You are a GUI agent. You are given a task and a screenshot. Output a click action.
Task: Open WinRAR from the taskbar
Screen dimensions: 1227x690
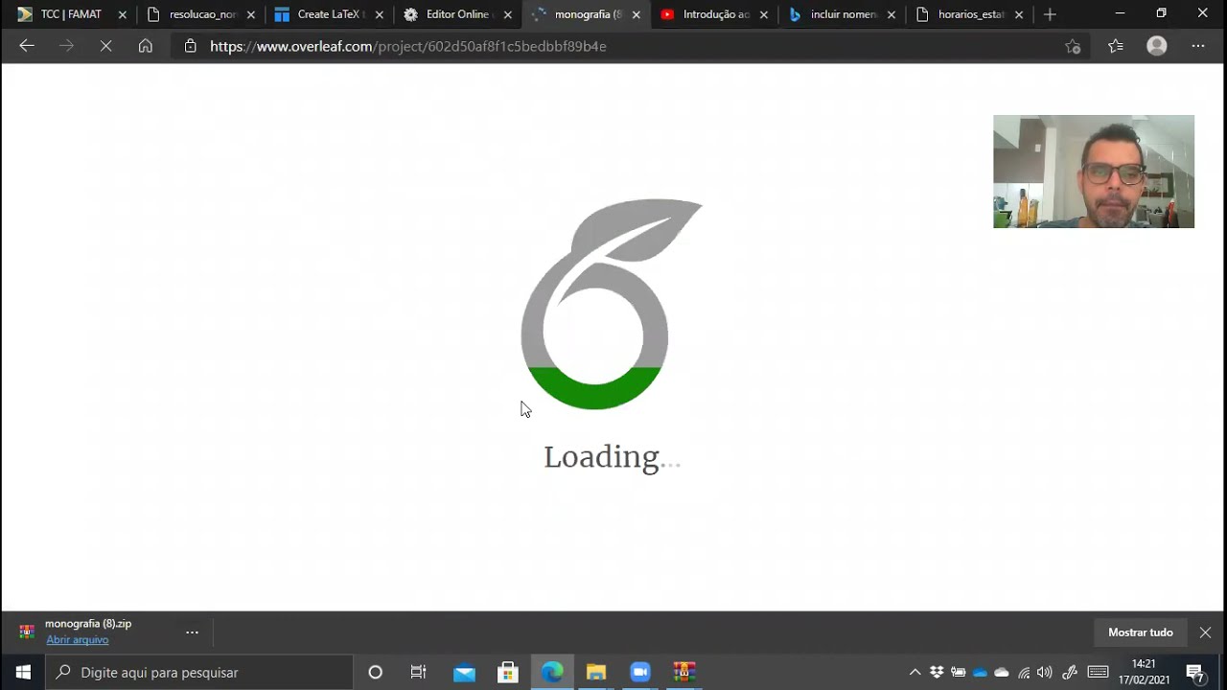pos(683,672)
